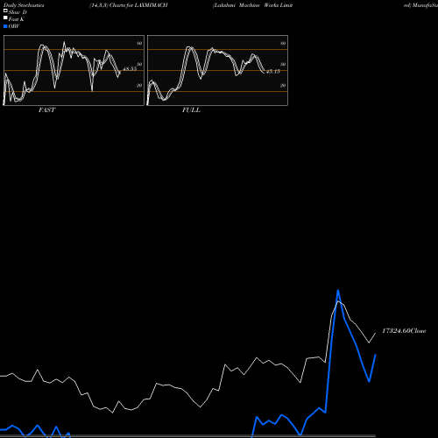Image resolution: width=438 pixels, height=438 pixels.
Task: Click the 50 axis label in FULL chart
Action: click(x=283, y=64)
